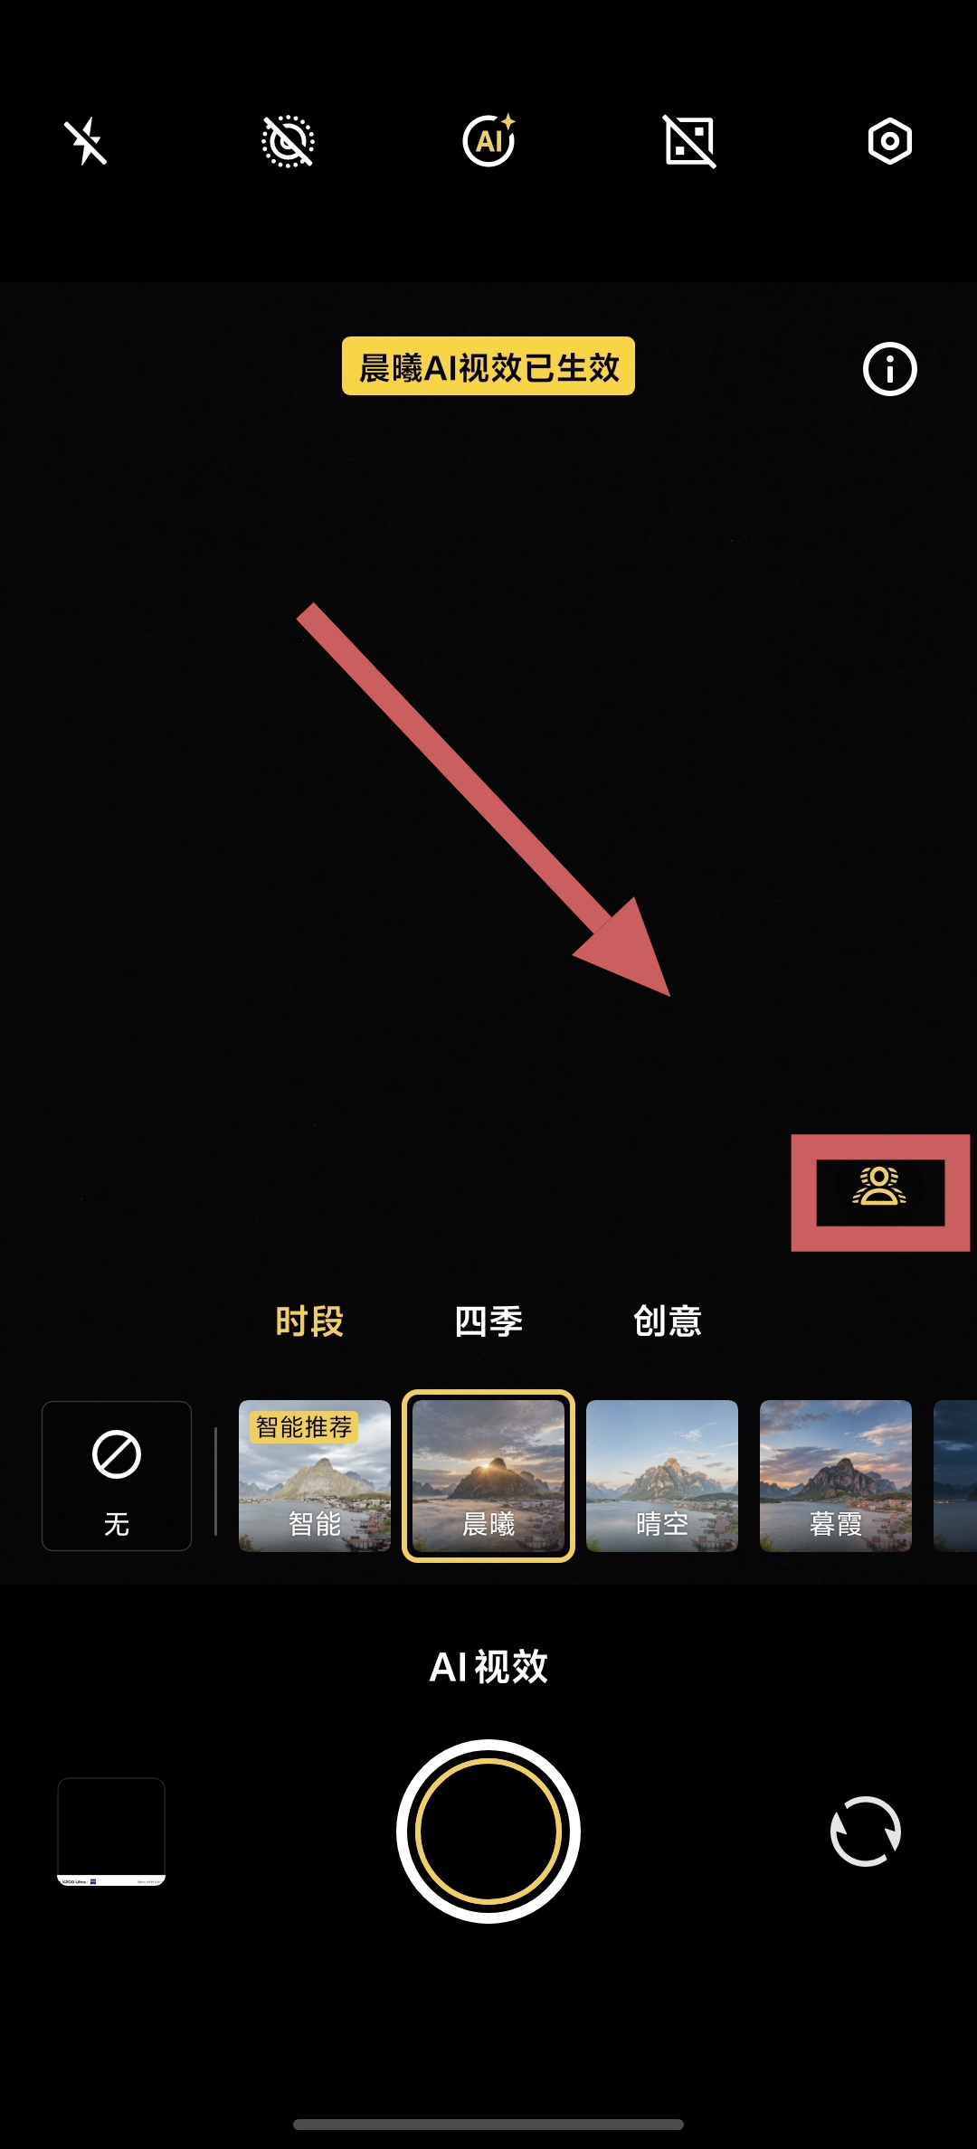Switch to the 四季 tab
This screenshot has height=2149, width=977.
488,1321
